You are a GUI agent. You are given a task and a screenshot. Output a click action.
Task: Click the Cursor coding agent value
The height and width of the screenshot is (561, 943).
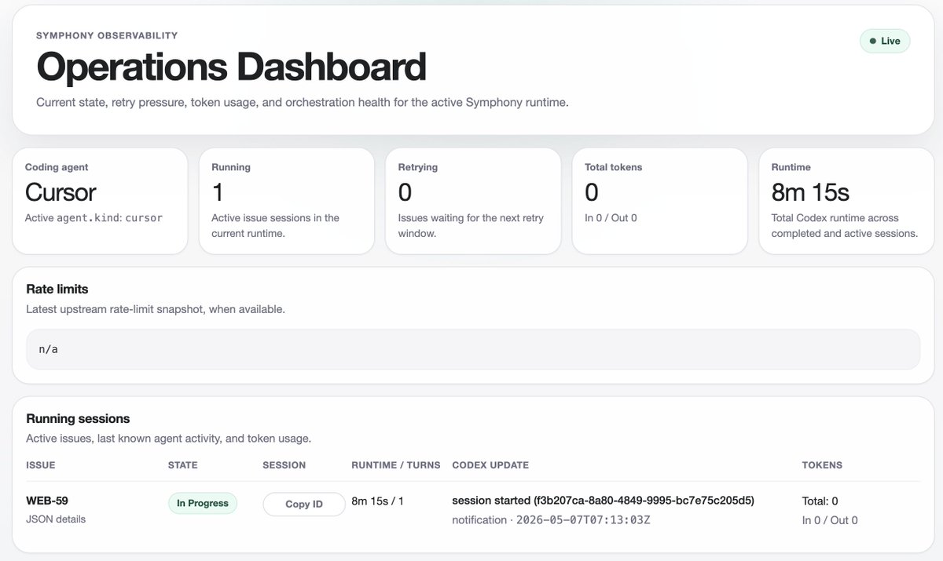61,192
